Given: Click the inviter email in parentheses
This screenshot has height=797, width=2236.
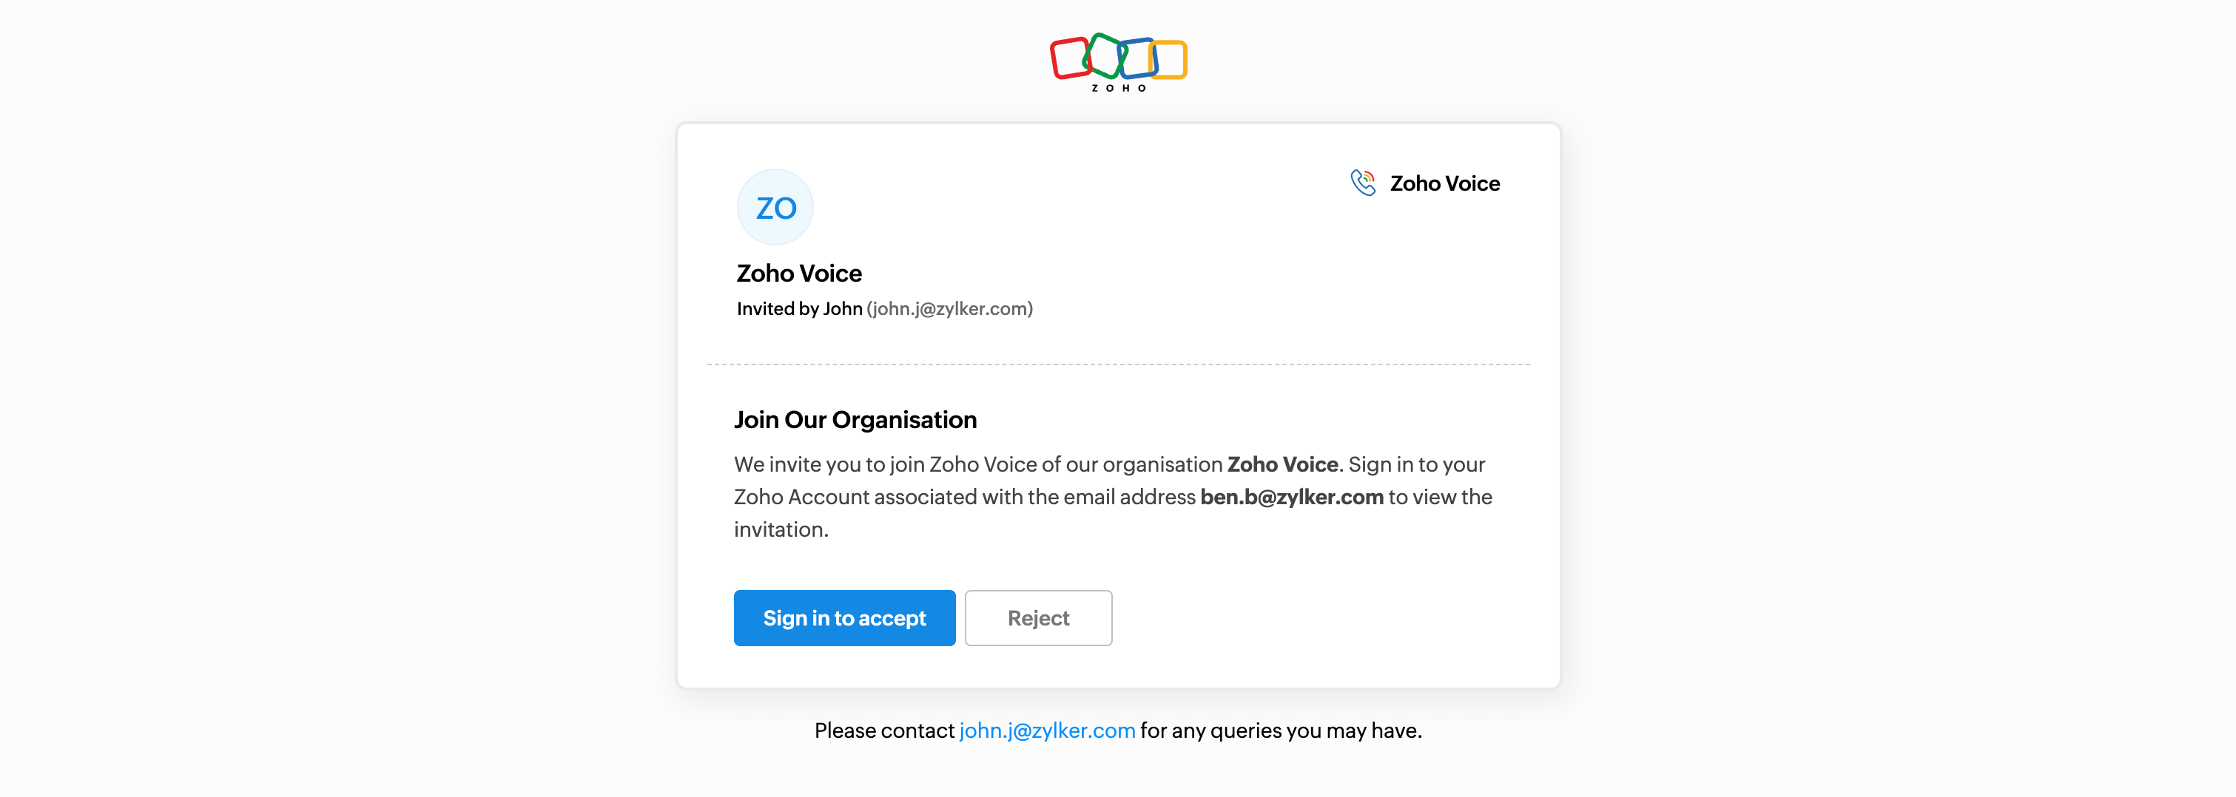Looking at the screenshot, I should [949, 309].
